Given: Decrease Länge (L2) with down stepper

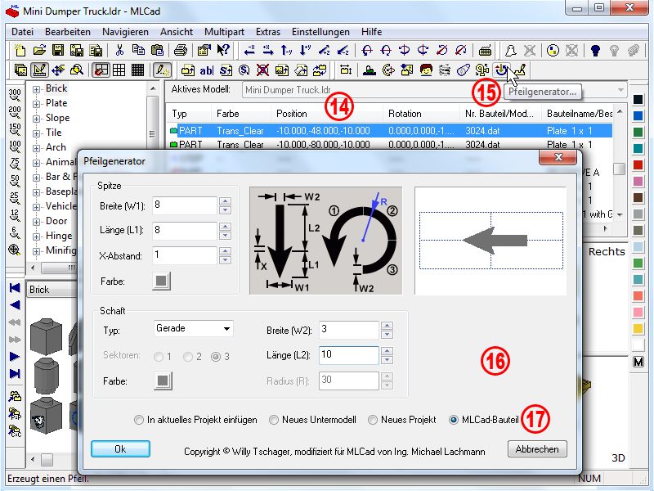Looking at the screenshot, I should (387, 360).
